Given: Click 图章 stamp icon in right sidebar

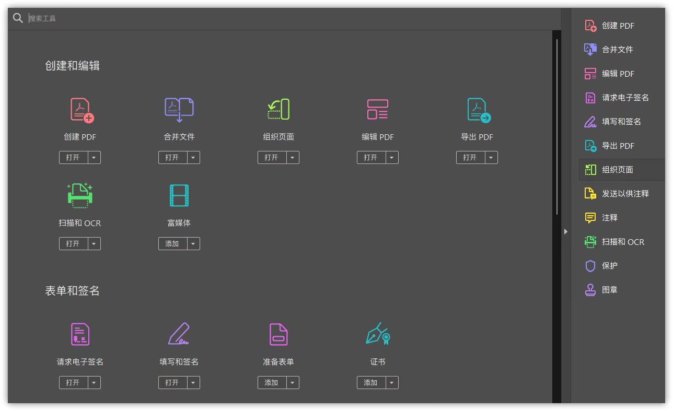Looking at the screenshot, I should pyautogui.click(x=590, y=290).
